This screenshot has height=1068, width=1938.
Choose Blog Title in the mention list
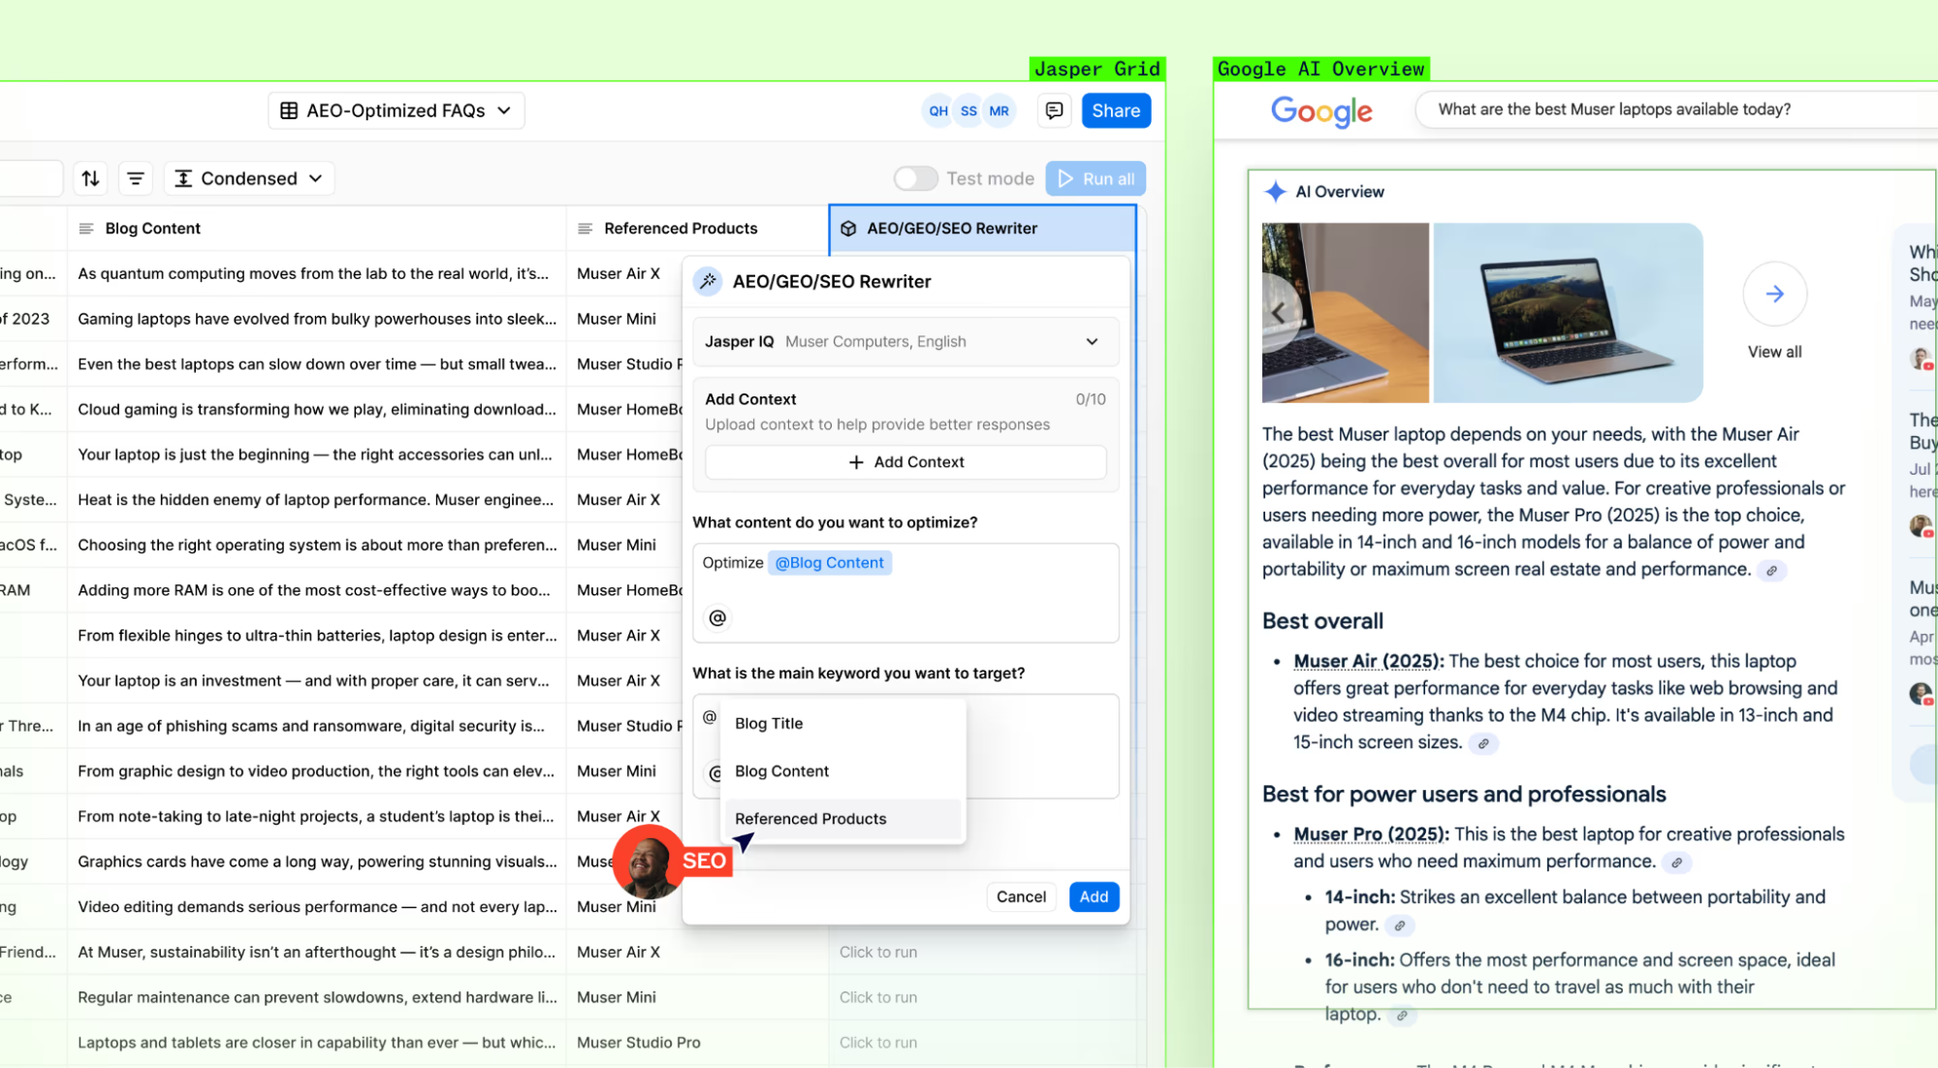(769, 723)
